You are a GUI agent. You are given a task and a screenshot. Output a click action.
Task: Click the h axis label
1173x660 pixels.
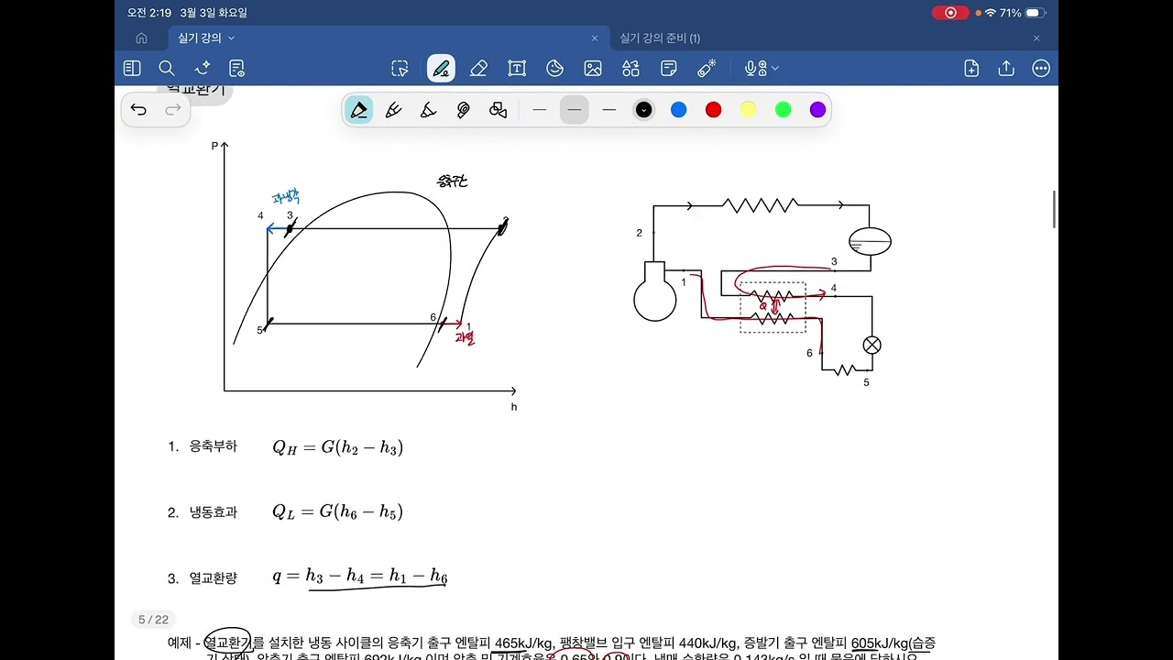[x=514, y=406]
